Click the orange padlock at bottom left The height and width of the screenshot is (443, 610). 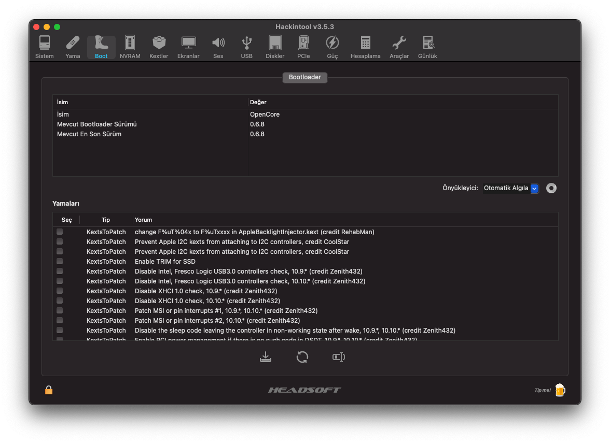point(48,390)
